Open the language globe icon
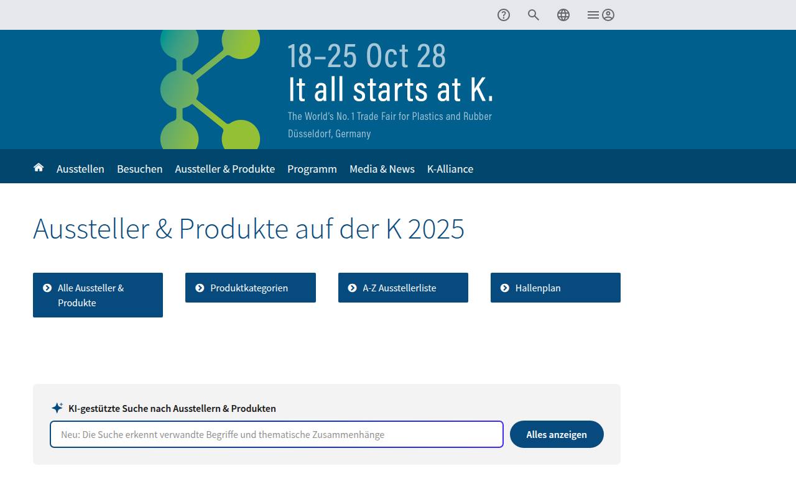The height and width of the screenshot is (497, 796). coord(563,15)
